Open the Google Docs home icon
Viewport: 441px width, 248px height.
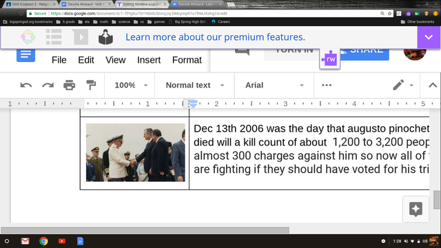(25, 55)
